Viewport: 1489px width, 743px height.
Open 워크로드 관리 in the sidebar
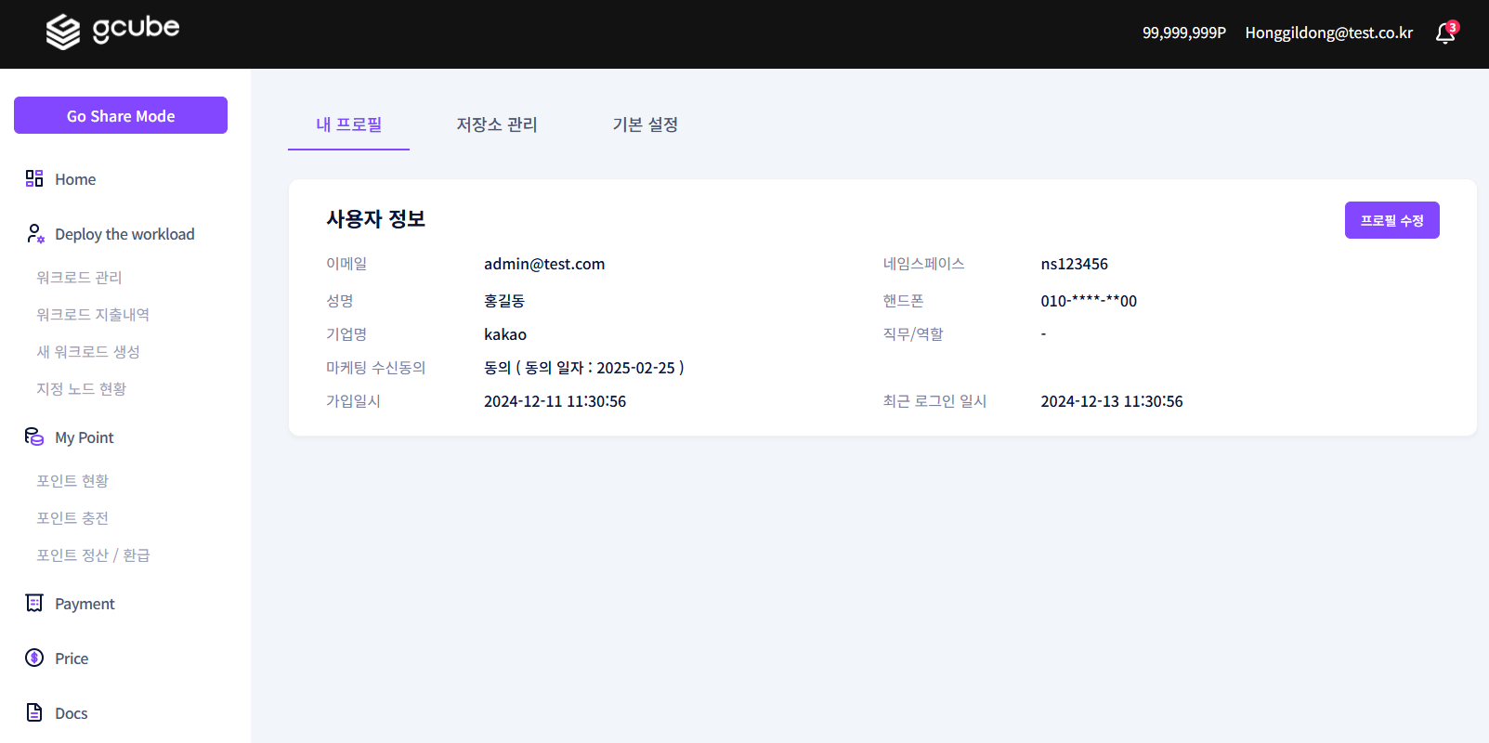click(79, 277)
